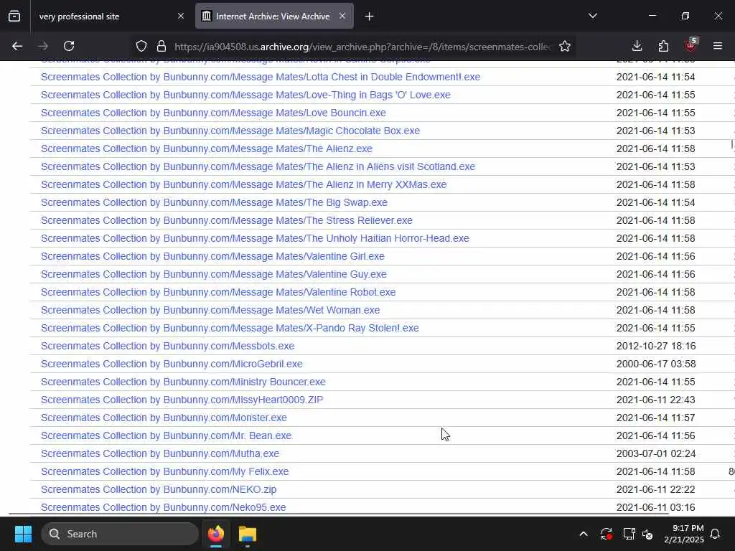Open muted volume tray icon
This screenshot has height=551, width=735.
tap(648, 534)
